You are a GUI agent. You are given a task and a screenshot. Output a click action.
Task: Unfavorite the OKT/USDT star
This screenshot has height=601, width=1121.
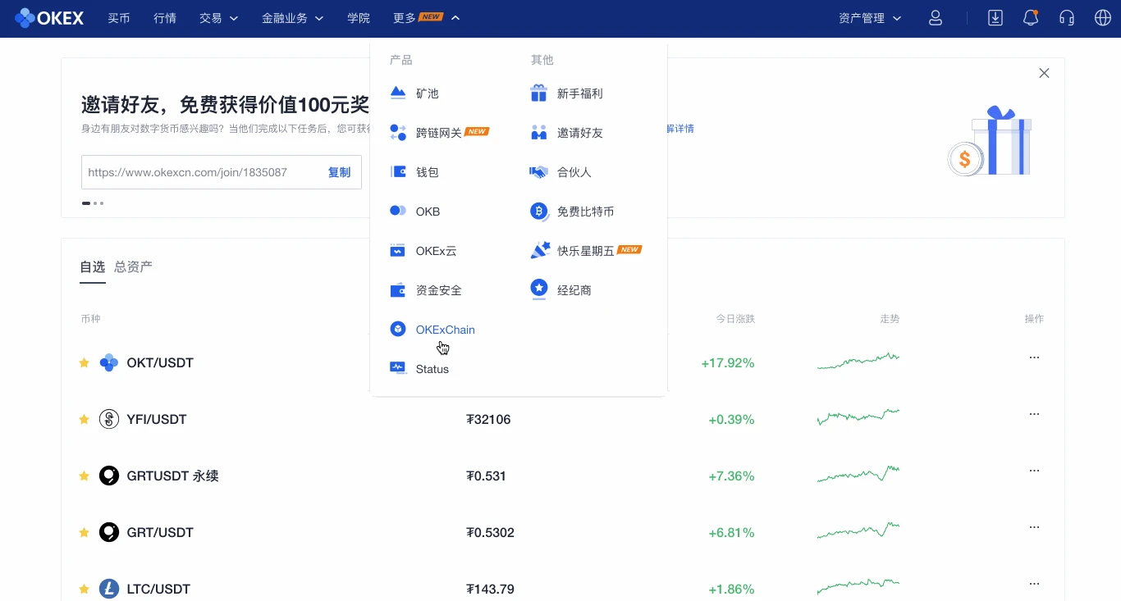pos(84,363)
